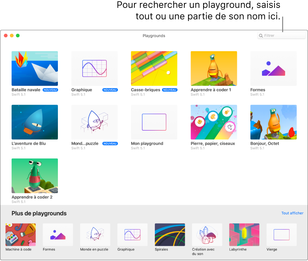Image resolution: width=308 pixels, height=261 pixels.
Task: Click the Vierge label
Action: tap(272, 249)
